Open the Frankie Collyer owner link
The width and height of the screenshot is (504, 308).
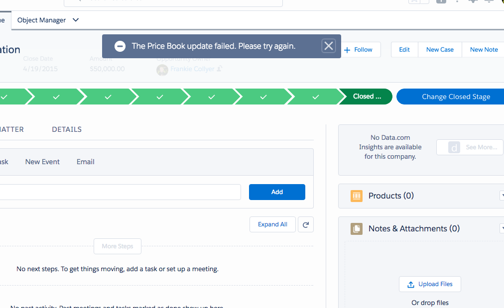(192, 69)
